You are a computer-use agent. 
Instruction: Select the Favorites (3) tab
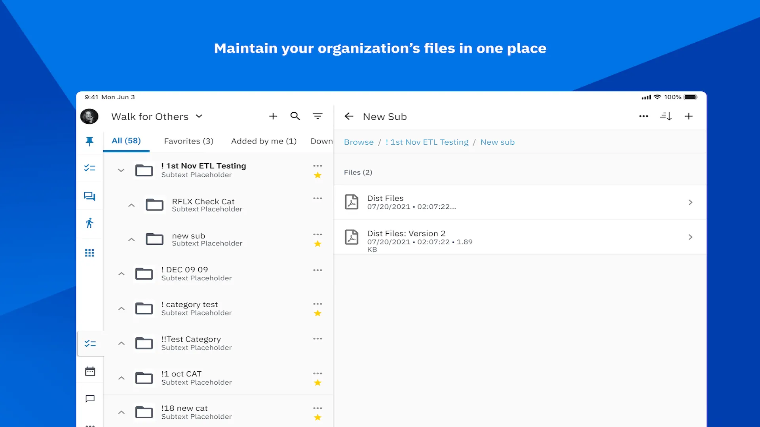(188, 141)
